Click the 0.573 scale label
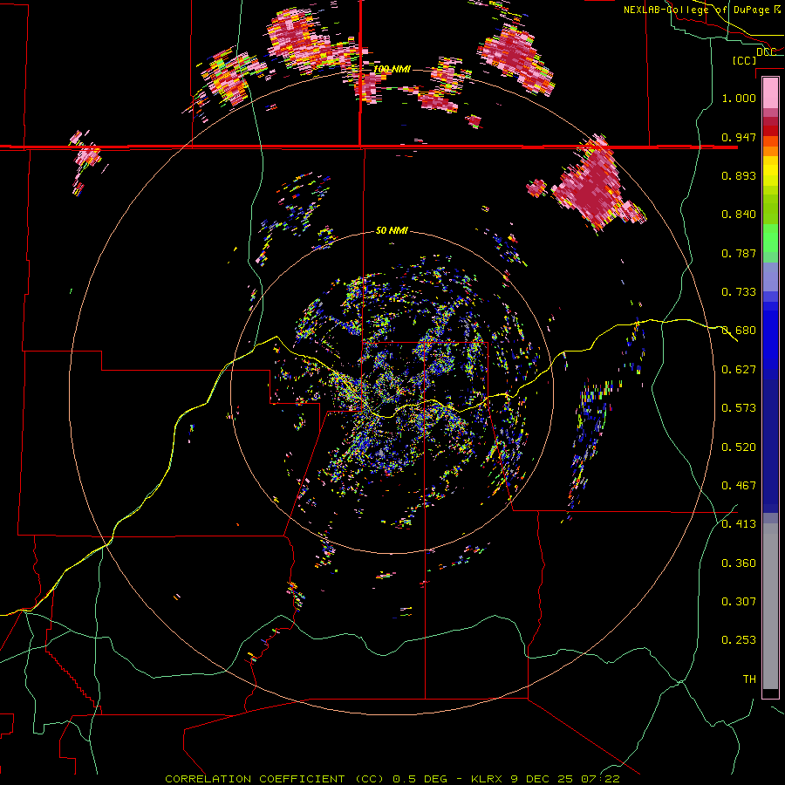This screenshot has width=785, height=785. (x=739, y=407)
